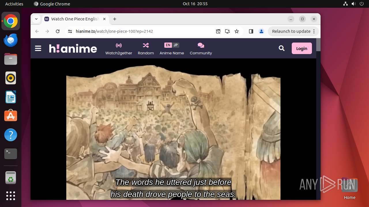This screenshot has width=369, height=207.
Task: Open Trash from the dock
Action: click(x=11, y=178)
